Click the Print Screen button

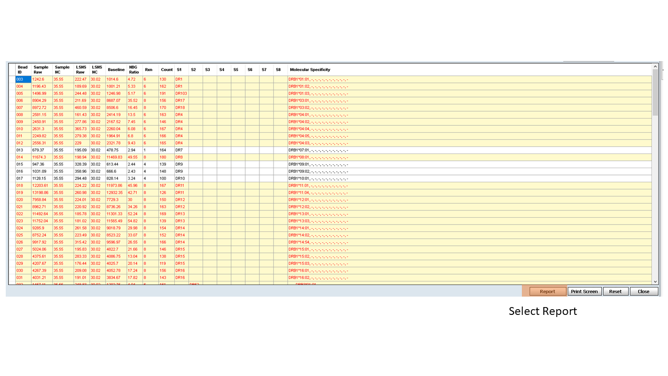click(x=584, y=291)
